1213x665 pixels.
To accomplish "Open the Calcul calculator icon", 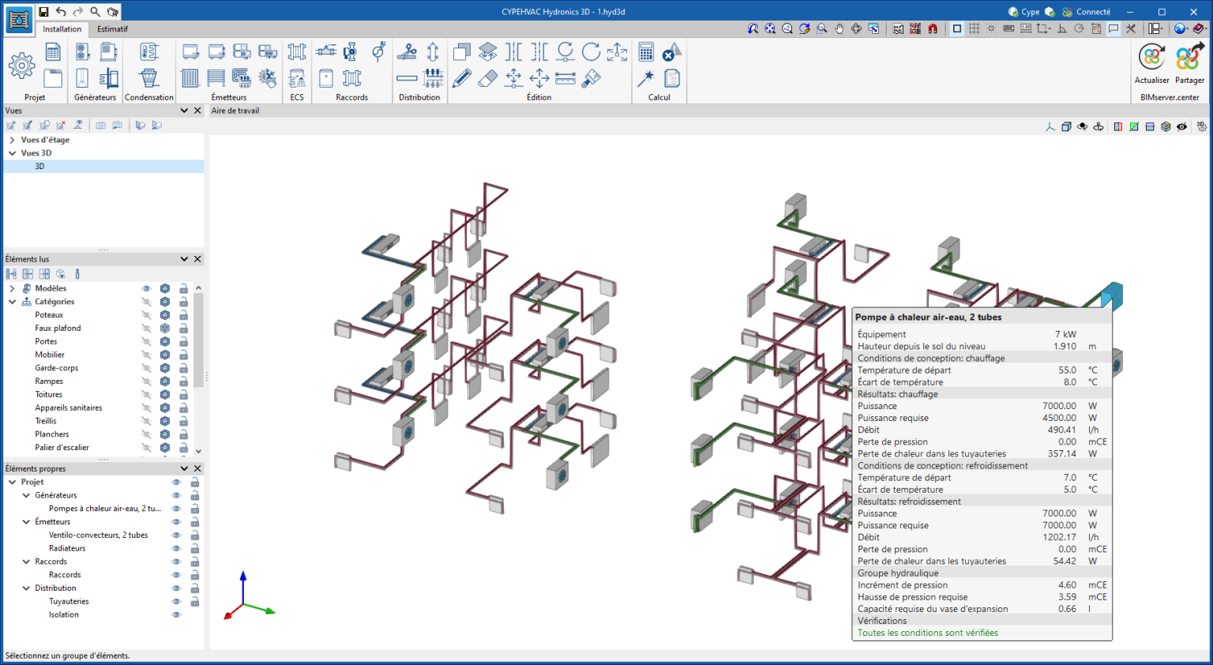I will click(646, 52).
